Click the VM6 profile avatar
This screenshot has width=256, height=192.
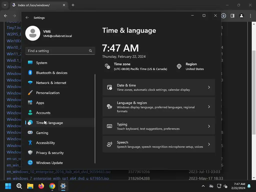tap(33, 33)
